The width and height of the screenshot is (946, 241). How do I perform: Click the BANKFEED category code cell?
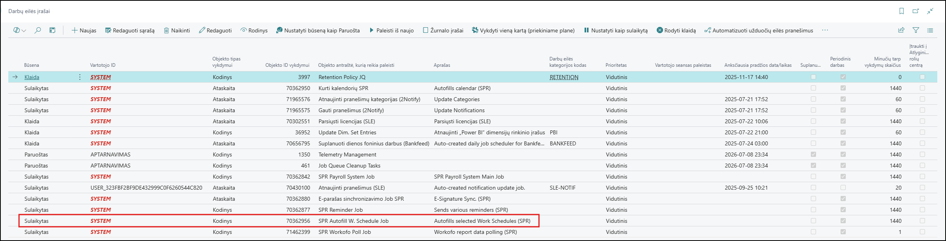pos(563,143)
